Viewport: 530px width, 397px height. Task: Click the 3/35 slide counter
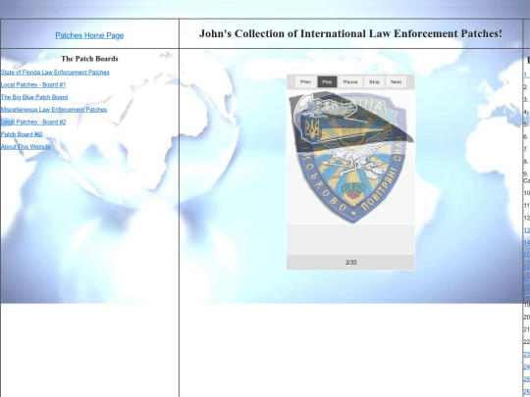click(350, 263)
